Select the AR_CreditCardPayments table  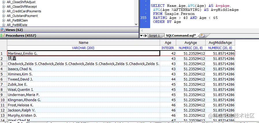[24, 11]
